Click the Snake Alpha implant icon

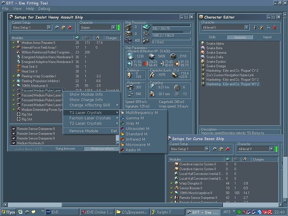tap(203, 43)
